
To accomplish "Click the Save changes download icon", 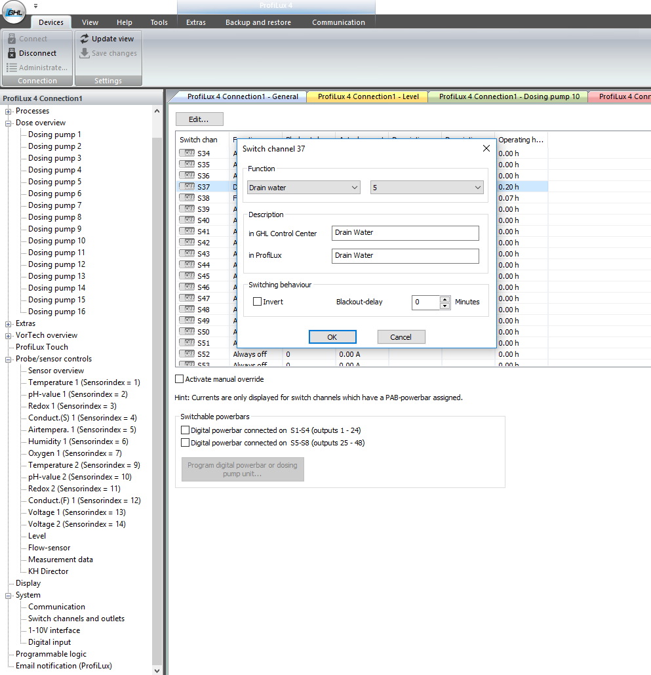I will coord(85,53).
